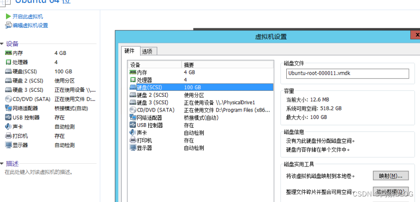
Task: Select printer icon in dialog list
Action: [133, 140]
